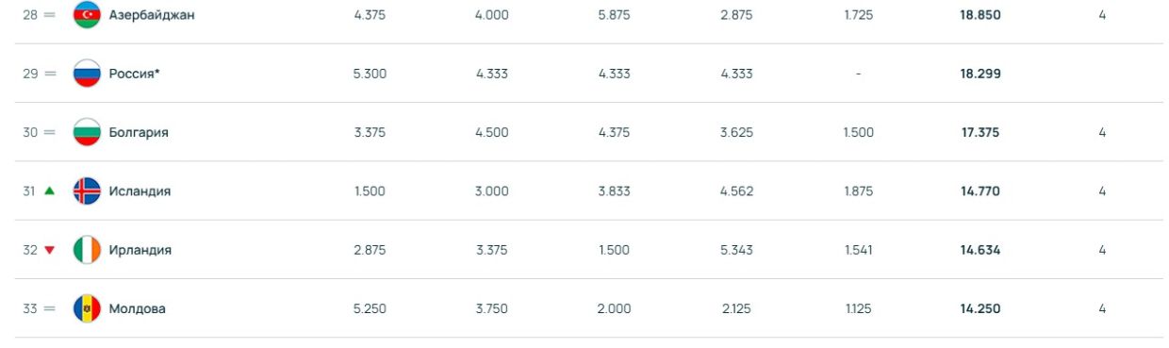Click the Russia flag icon

[x=87, y=74]
